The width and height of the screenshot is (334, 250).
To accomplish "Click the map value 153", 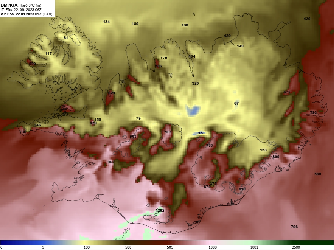I will (263, 150).
